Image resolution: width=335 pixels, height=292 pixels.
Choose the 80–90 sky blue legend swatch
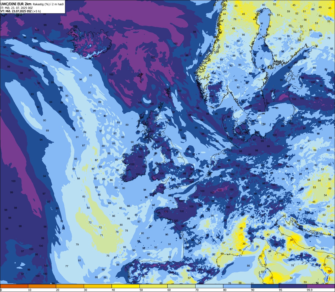click(237, 286)
